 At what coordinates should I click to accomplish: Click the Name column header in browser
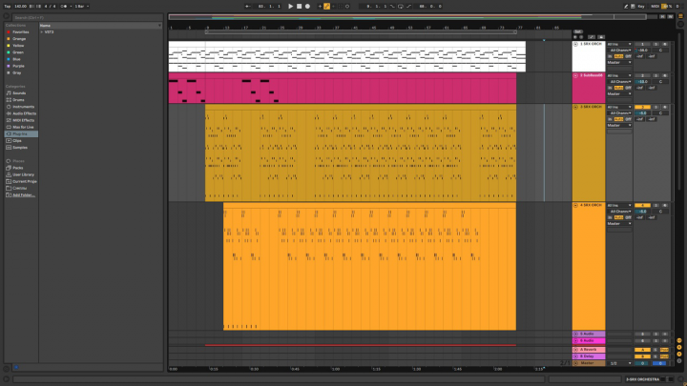point(100,26)
